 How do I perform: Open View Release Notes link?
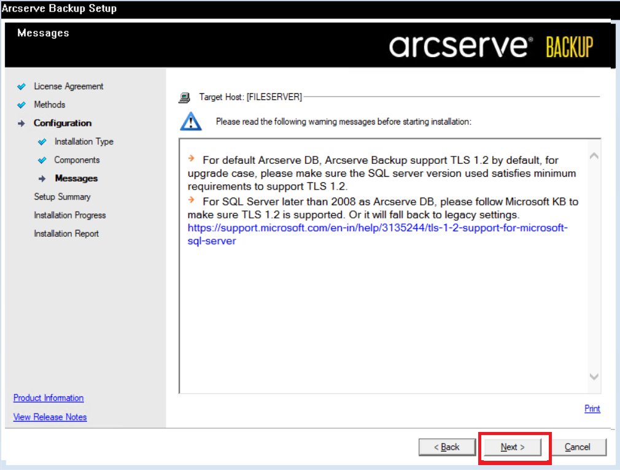pyautogui.click(x=50, y=417)
